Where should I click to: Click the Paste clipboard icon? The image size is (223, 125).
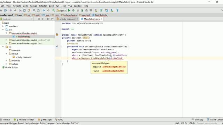pos(29,10)
